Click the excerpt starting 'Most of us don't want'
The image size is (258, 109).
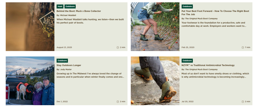click(215, 75)
